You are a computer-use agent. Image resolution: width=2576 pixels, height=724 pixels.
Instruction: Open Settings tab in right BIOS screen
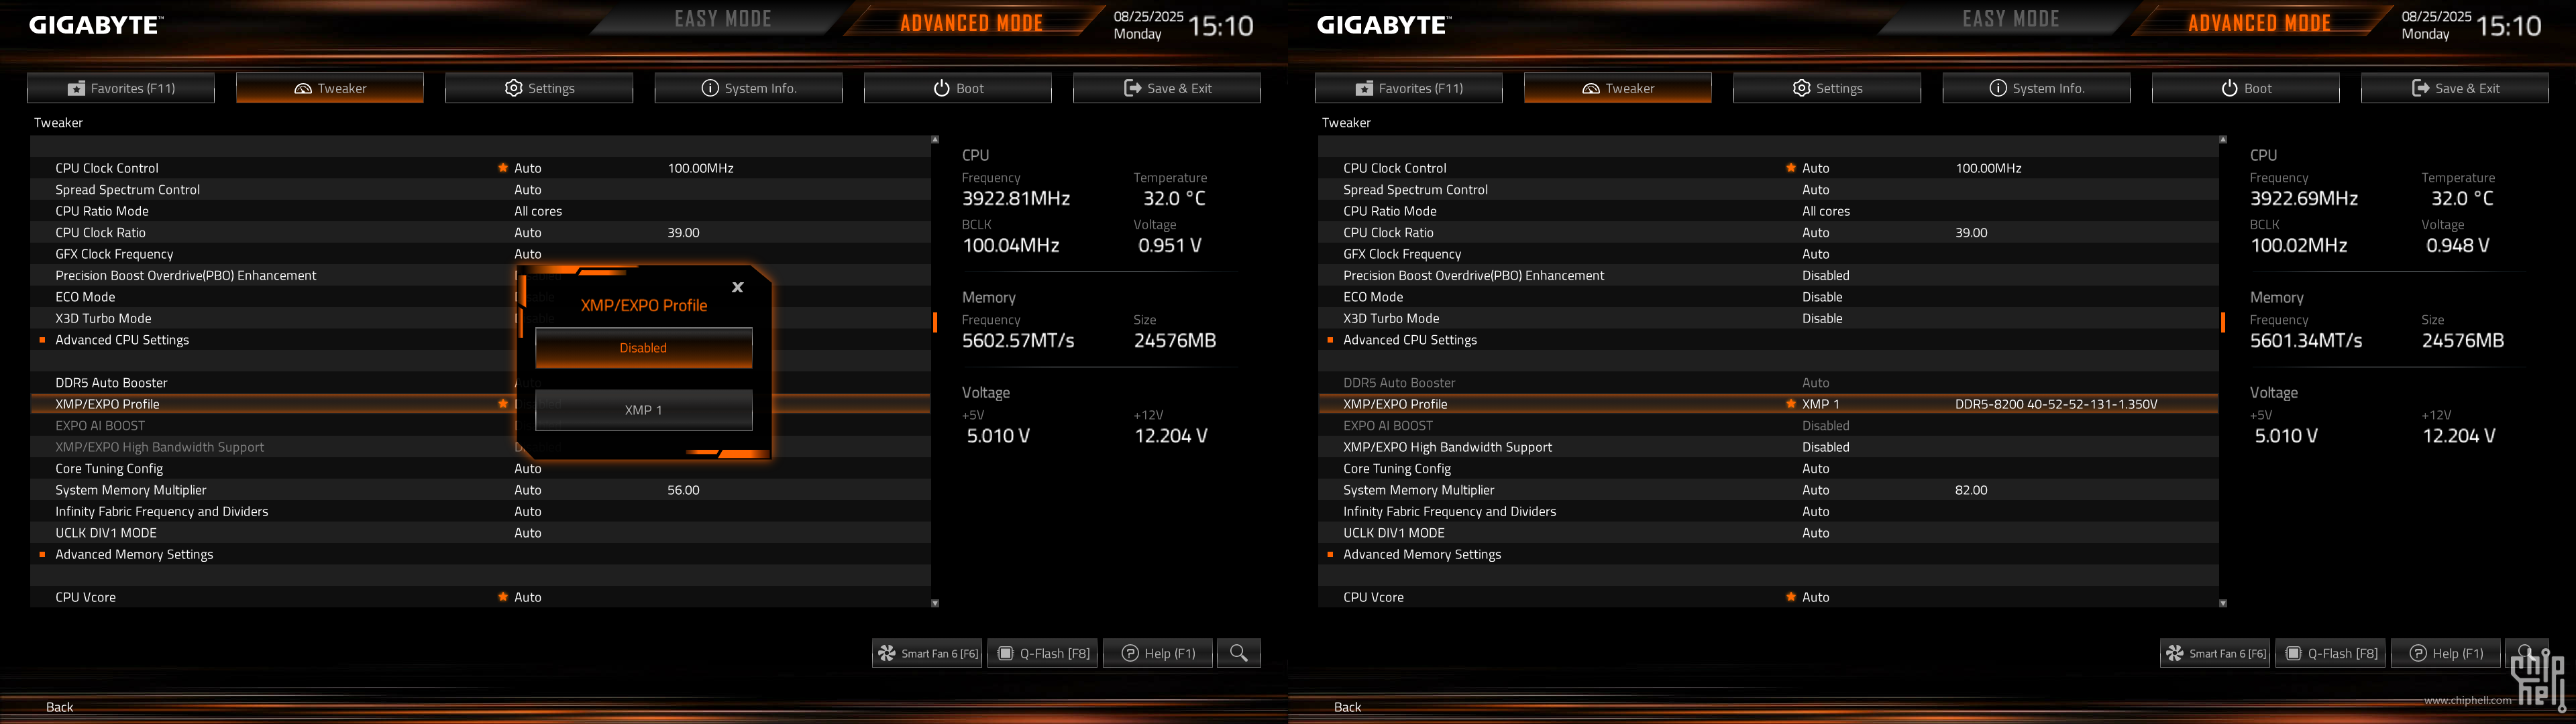pyautogui.click(x=1827, y=88)
